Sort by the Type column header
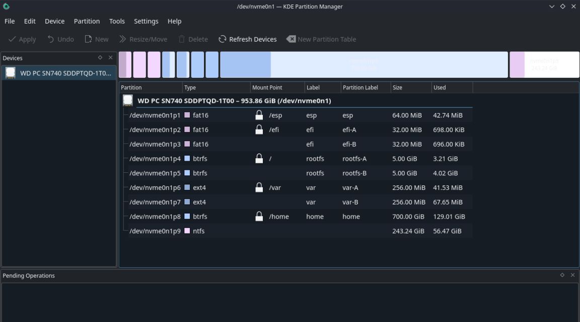This screenshot has width=580, height=322. [x=216, y=87]
